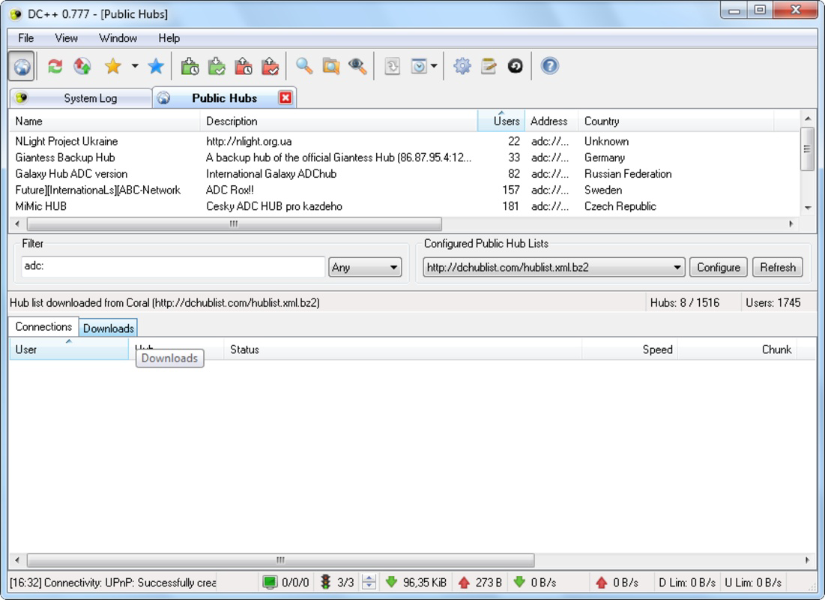Switch to the System Log tab

tap(81, 98)
